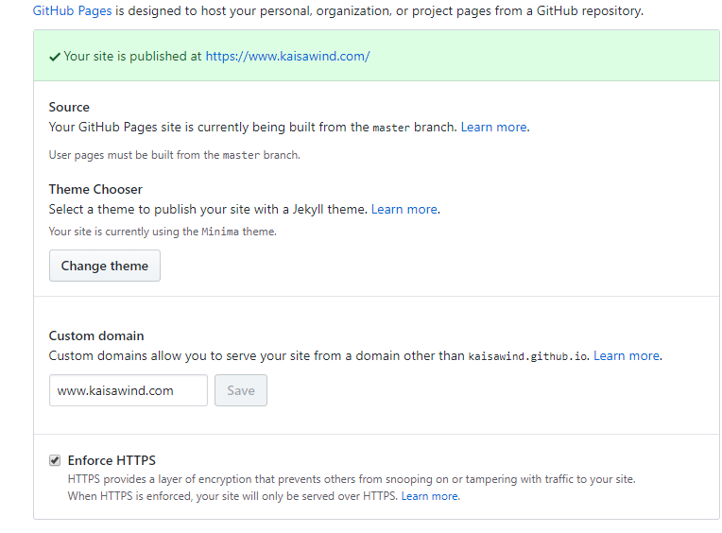Click the Save button for custom domain
Screen dimensions: 722x533
point(241,390)
